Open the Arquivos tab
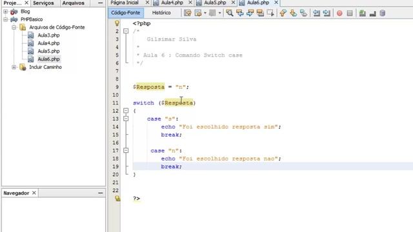413x232 pixels. [x=73, y=3]
